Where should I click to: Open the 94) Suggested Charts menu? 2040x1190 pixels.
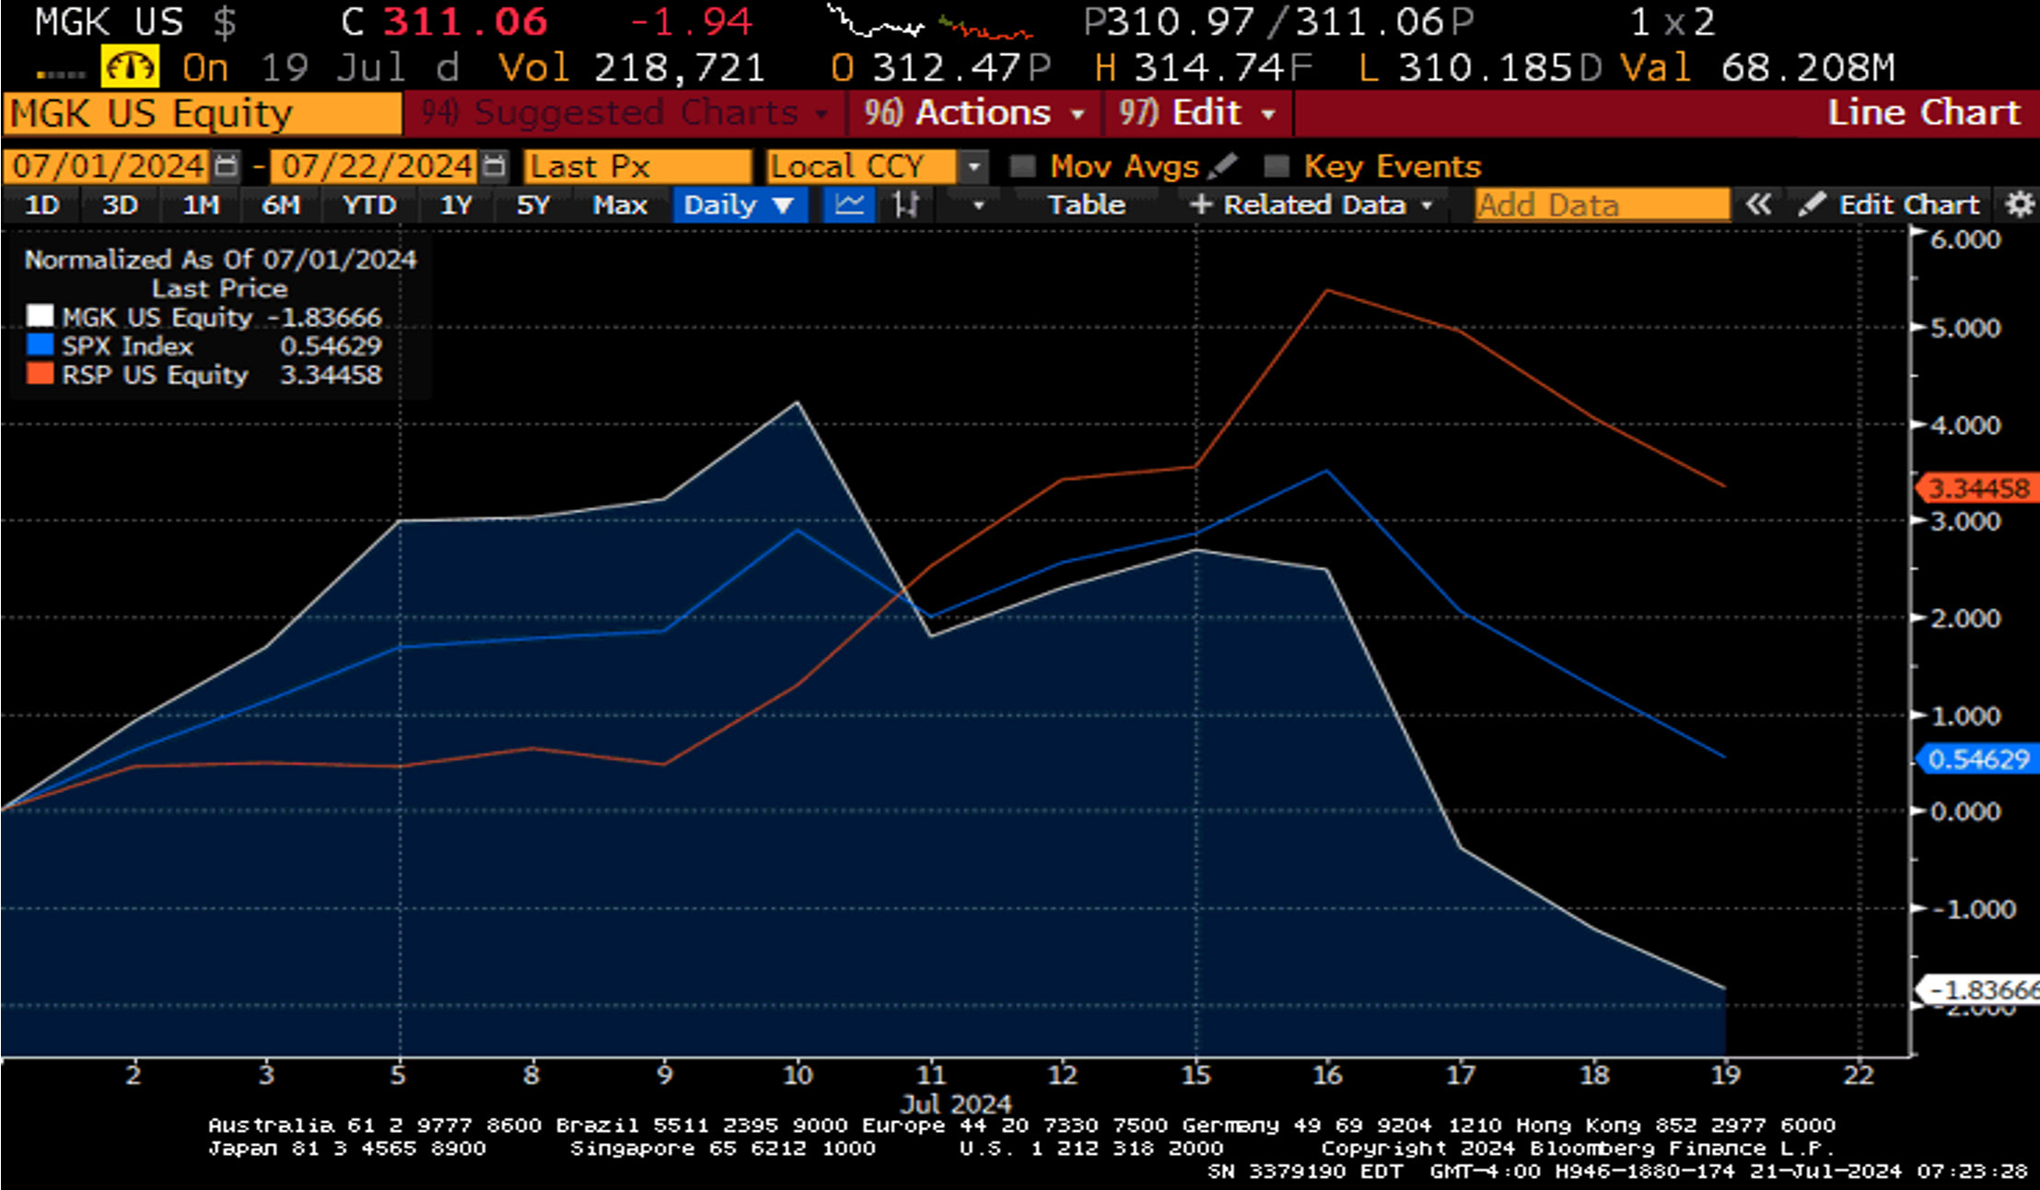pyautogui.click(x=624, y=113)
